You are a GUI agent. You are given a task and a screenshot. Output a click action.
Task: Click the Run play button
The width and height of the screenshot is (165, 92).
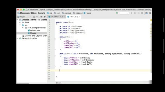(x=131, y=13)
